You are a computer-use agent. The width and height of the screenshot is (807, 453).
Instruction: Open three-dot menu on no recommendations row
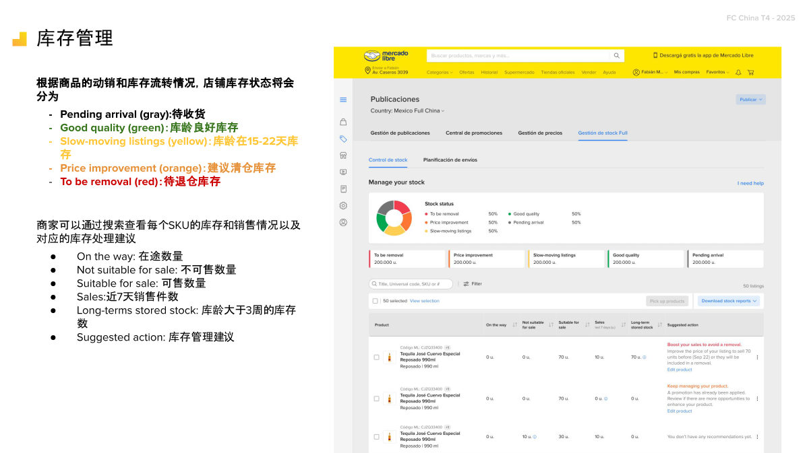pos(758,437)
